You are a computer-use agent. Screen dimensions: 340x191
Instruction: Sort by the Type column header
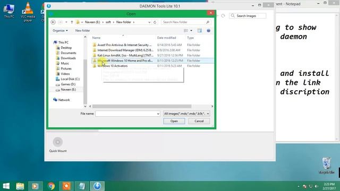190,38
